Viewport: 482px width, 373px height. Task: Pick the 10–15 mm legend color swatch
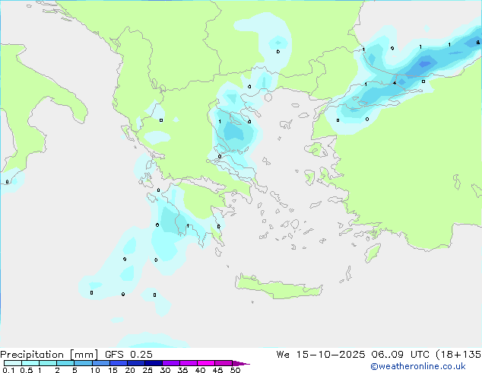coord(100,363)
